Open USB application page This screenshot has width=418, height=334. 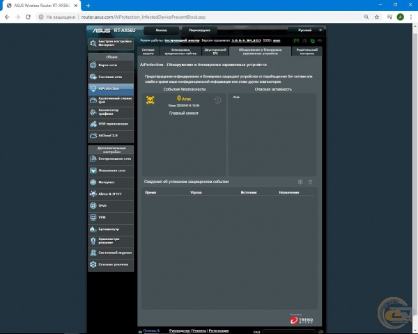111,124
